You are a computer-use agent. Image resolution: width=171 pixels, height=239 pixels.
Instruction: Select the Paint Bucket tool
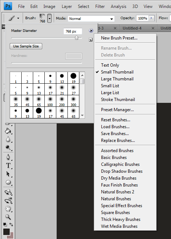point(8,131)
